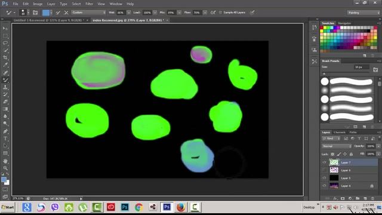This screenshot has width=382, height=215.
Task: Click the Start button on taskbar
Action: (x=8, y=207)
